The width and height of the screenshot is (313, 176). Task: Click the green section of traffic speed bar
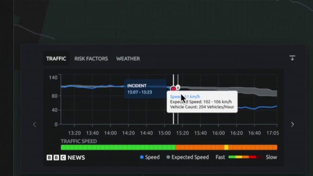(x=117, y=147)
